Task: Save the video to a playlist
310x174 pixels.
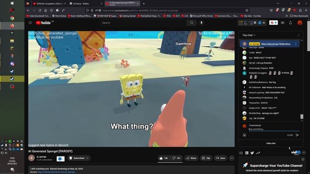Action: coord(220,158)
